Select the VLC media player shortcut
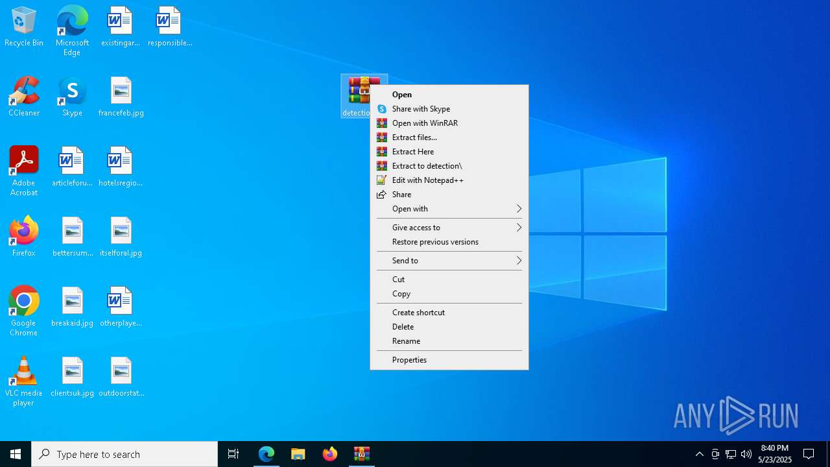 [24, 381]
